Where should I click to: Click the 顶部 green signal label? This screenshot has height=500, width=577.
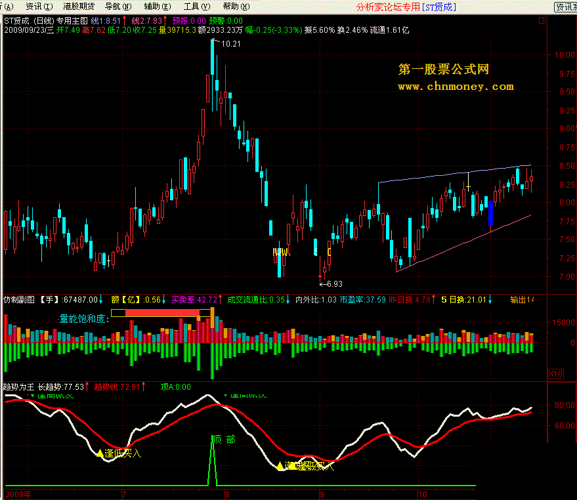(224, 439)
